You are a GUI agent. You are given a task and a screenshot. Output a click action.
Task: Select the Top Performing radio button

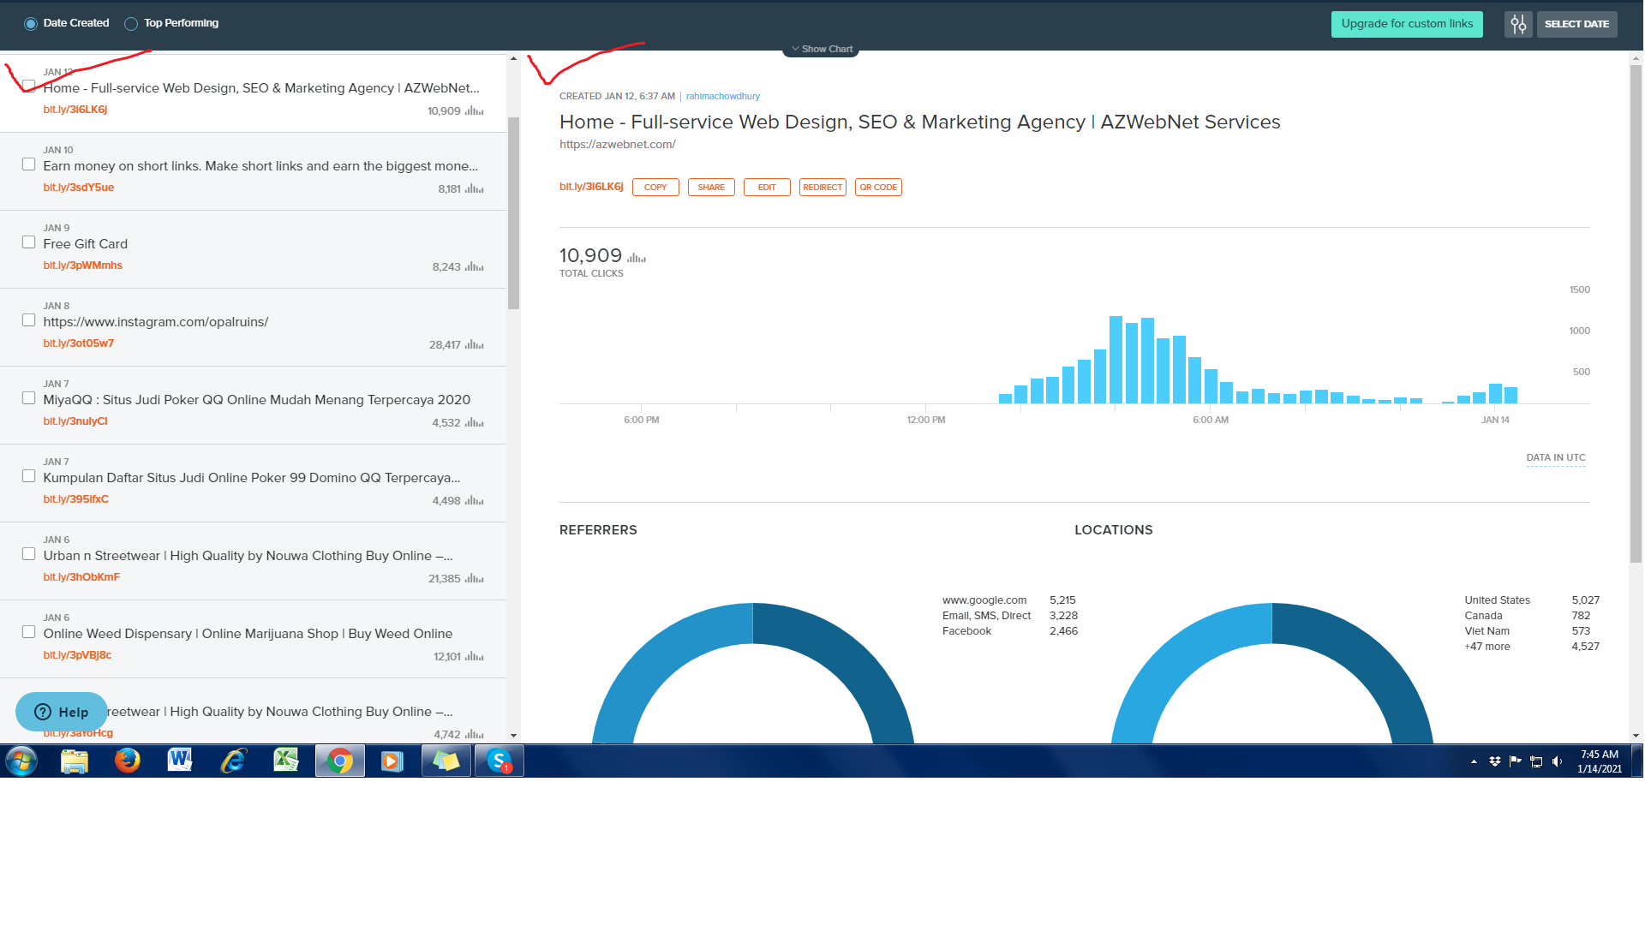(x=131, y=24)
